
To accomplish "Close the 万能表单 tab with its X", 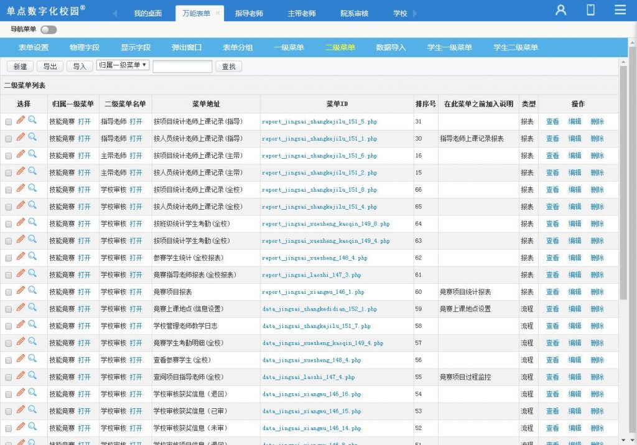I will coord(218,13).
